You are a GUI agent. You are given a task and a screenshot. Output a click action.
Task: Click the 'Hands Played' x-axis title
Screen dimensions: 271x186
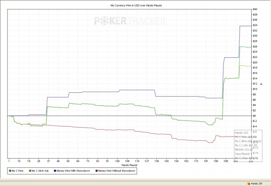coord(129,165)
